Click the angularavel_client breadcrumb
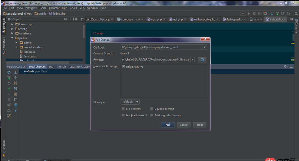This screenshot has height=161, width=299. coord(18,13)
